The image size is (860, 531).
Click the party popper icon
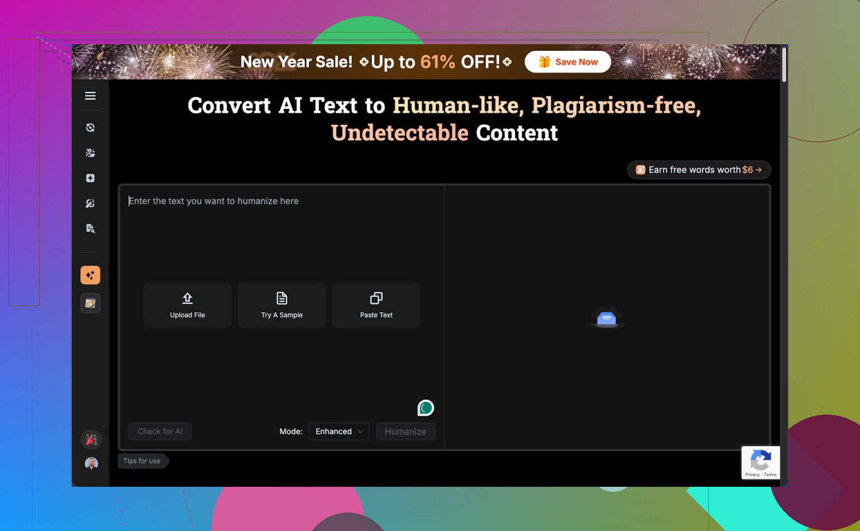click(x=91, y=440)
